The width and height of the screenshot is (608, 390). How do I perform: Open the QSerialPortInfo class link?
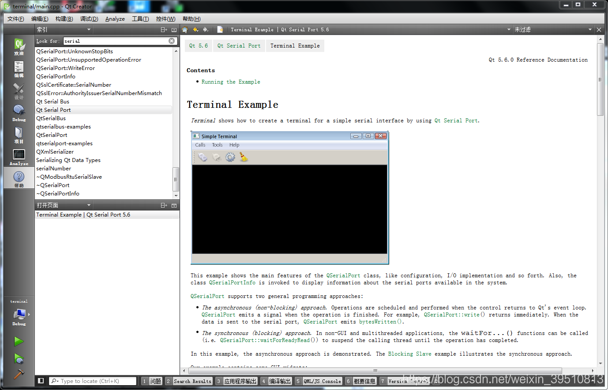(x=232, y=283)
